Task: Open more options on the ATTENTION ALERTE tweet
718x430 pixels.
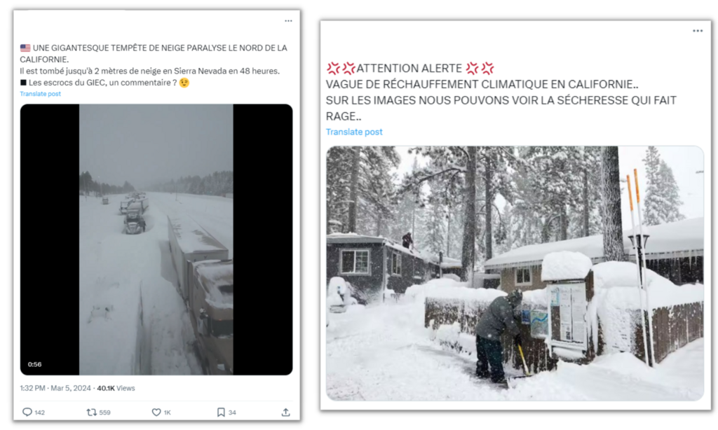Action: click(x=697, y=31)
